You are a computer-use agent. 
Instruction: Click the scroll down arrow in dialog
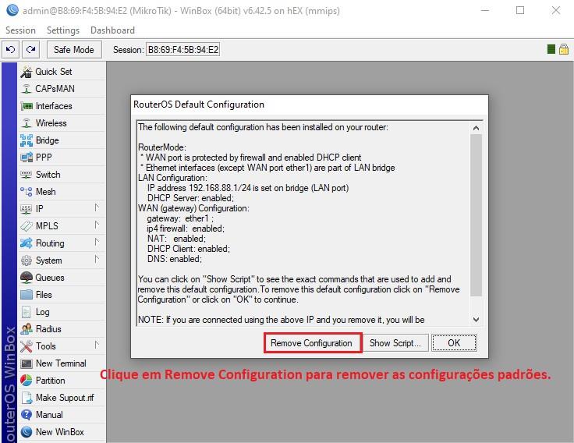(x=476, y=320)
